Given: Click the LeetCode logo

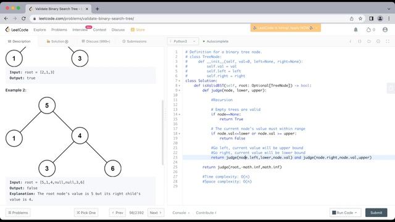Looking at the screenshot, I should (17, 30).
